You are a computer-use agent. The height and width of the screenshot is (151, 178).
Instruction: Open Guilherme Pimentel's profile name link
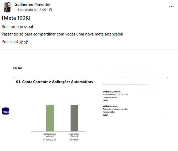point(32,5)
